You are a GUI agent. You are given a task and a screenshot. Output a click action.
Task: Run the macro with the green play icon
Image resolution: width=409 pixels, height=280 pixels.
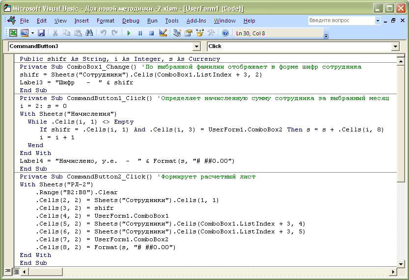point(129,33)
